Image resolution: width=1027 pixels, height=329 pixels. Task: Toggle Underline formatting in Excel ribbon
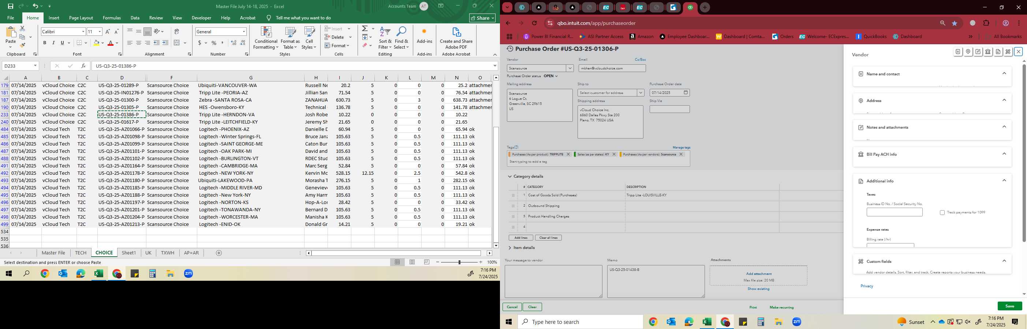click(62, 43)
